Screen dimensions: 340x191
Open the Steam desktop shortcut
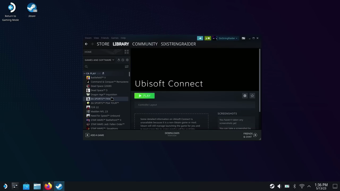click(32, 10)
